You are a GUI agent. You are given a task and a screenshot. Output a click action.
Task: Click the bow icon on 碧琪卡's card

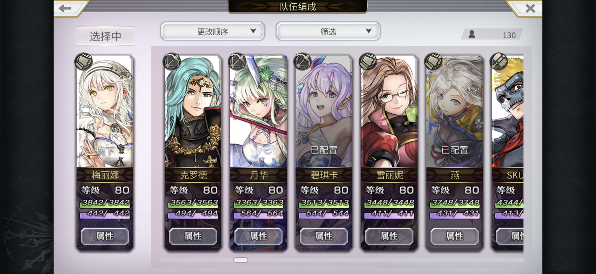(x=302, y=62)
